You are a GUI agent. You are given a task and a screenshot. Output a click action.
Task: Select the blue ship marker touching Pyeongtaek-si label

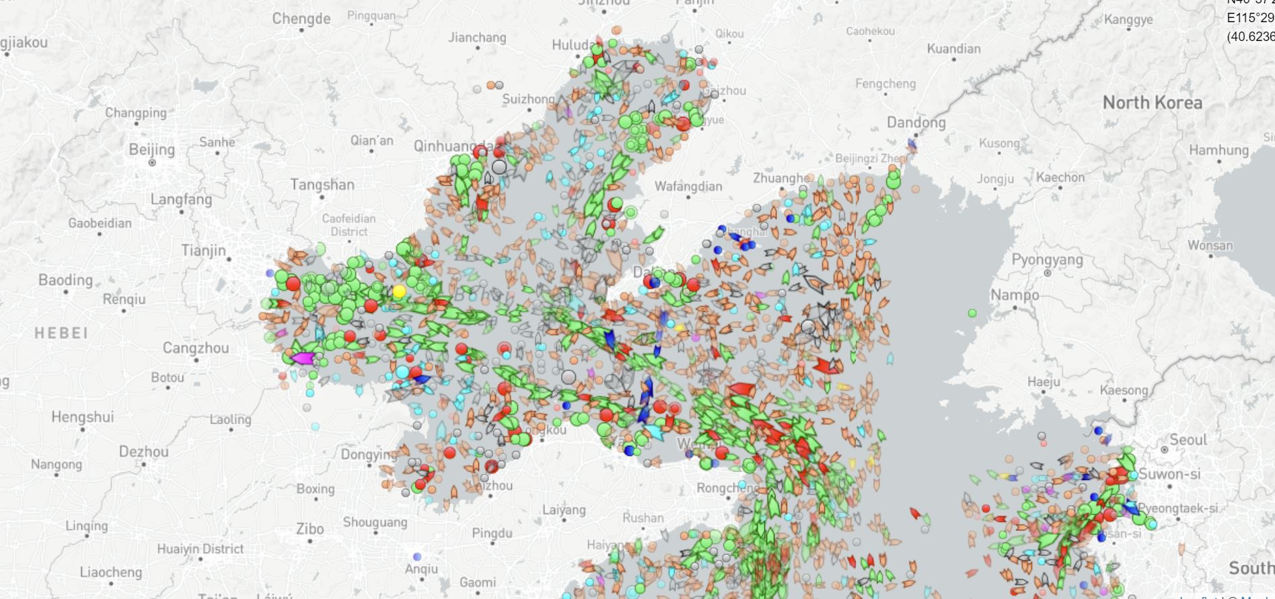[1132, 508]
